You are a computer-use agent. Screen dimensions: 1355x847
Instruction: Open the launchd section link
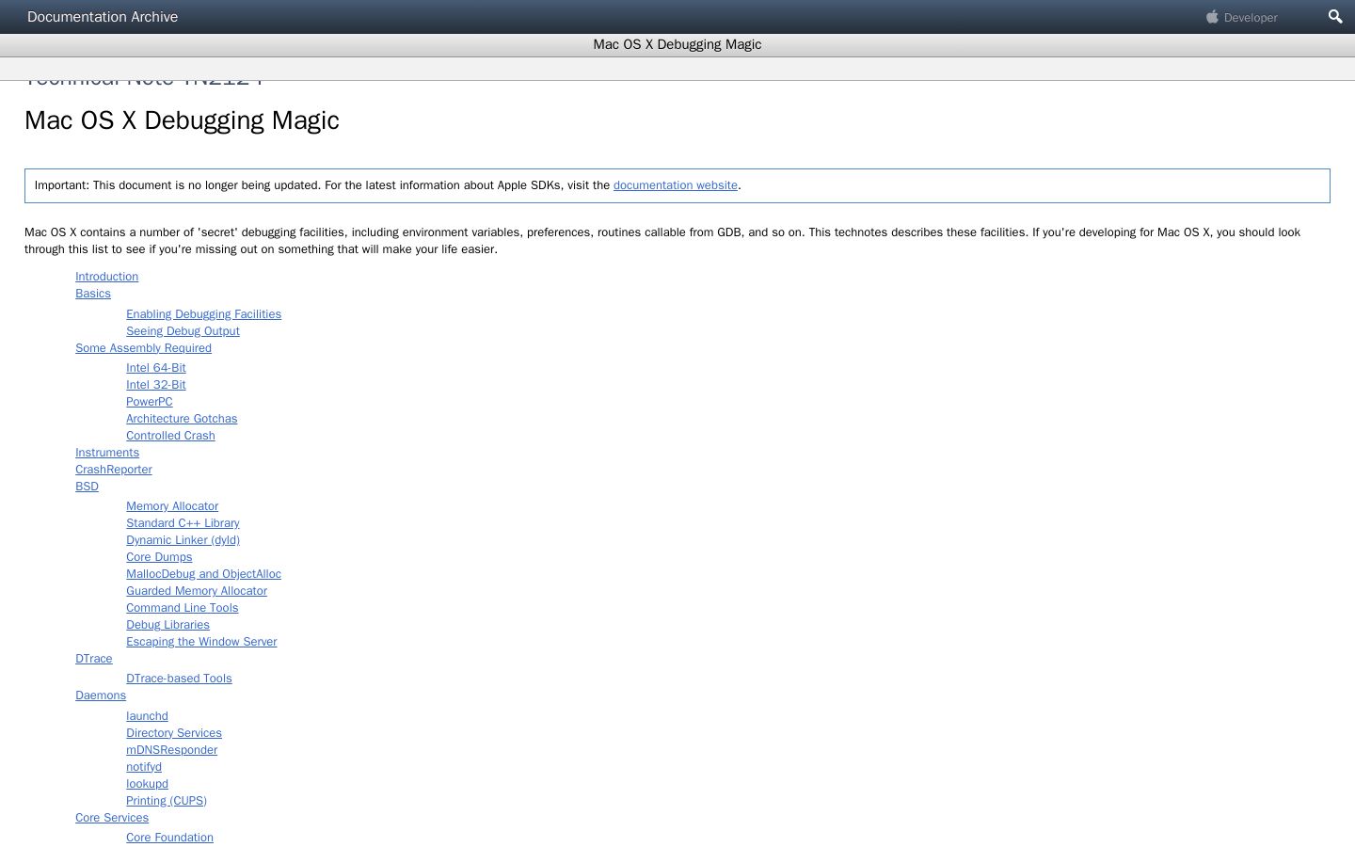point(147,716)
